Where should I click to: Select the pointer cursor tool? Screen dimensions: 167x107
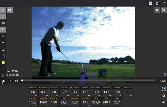pyautogui.click(x=3, y=29)
